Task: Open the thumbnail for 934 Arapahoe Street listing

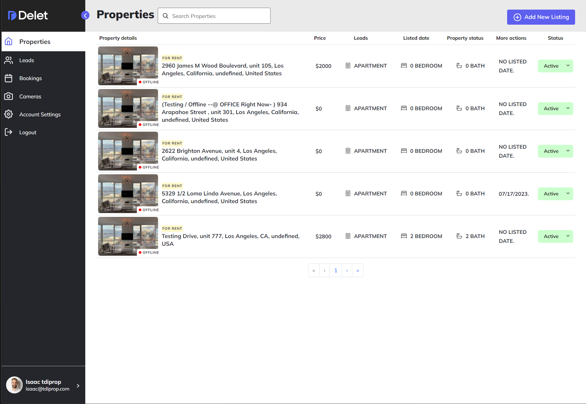Action: click(x=128, y=108)
